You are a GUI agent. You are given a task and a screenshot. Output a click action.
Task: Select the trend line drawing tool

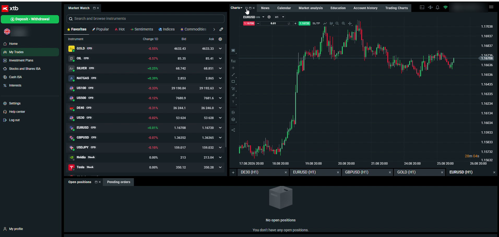pos(233,75)
